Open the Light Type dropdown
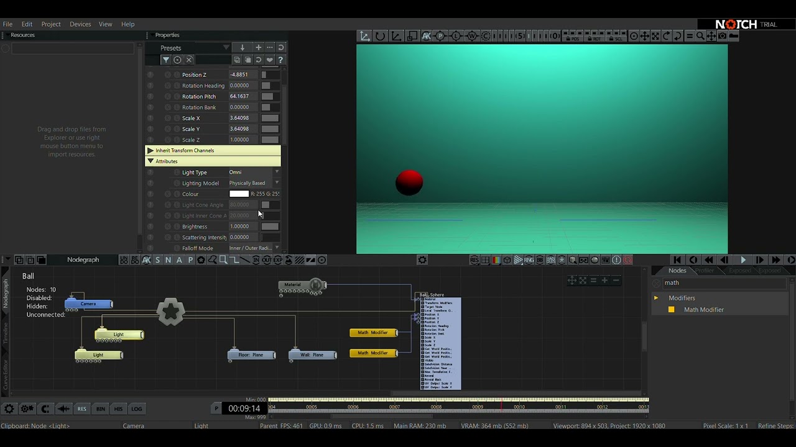796x447 pixels. [254, 172]
